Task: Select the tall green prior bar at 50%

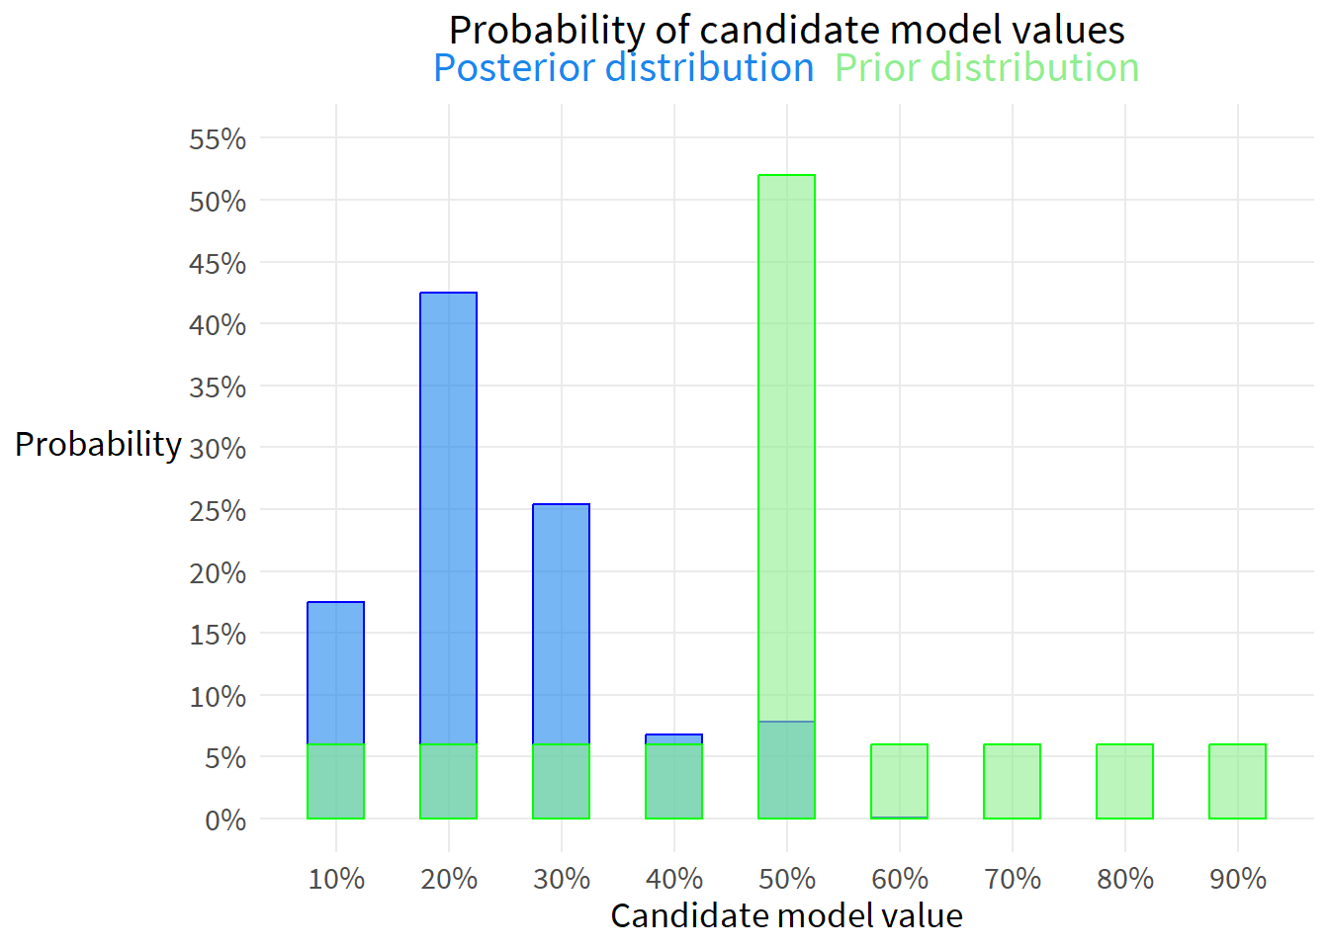Action: [x=786, y=445]
